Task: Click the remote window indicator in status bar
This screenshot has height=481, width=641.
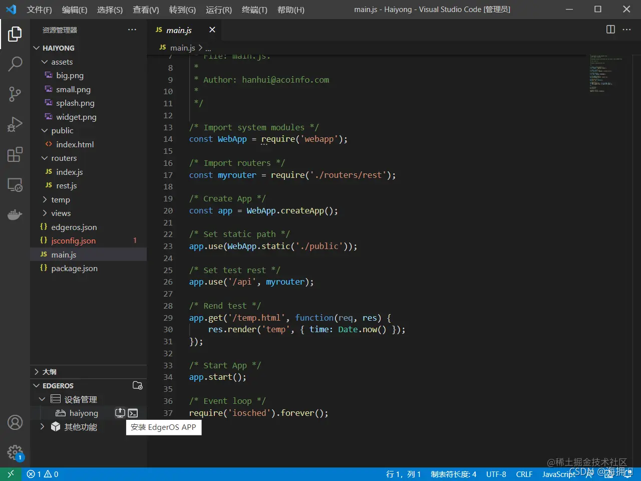Action: tap(11, 474)
